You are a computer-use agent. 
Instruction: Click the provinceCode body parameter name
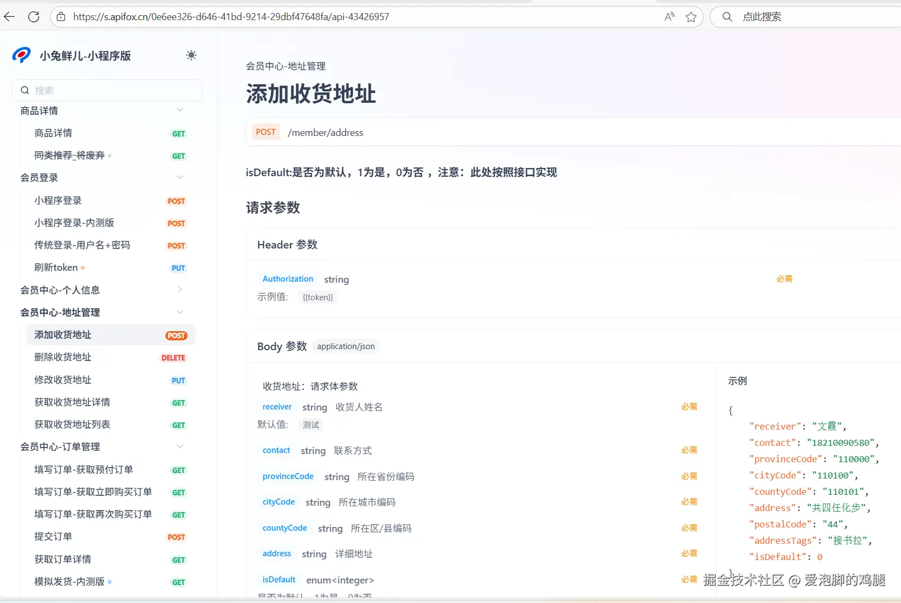coord(288,476)
